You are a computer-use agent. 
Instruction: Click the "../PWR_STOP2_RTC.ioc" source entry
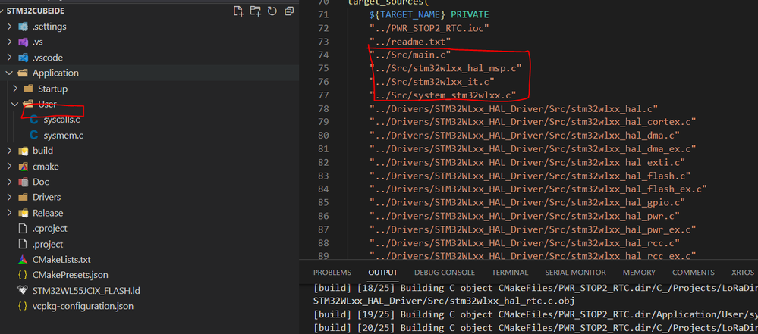click(429, 29)
